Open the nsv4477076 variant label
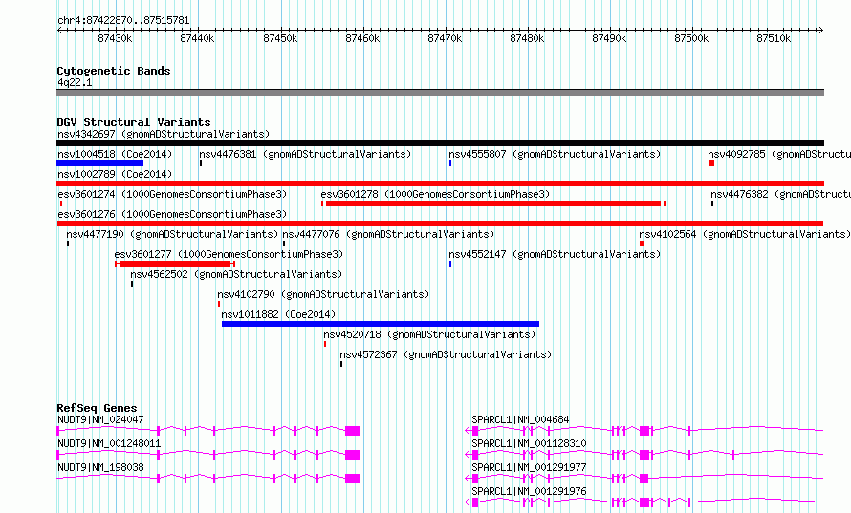Screen dimensions: 851x513 pyautogui.click(x=388, y=234)
